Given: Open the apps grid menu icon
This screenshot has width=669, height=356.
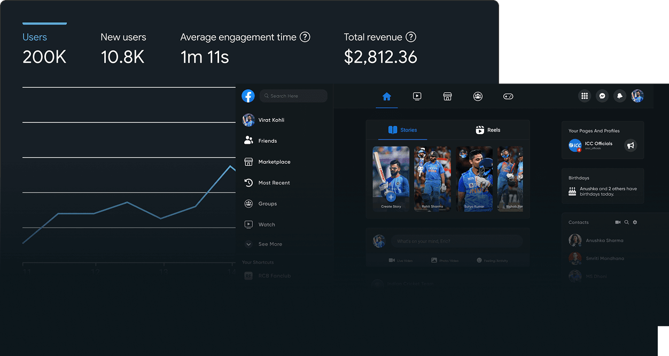Looking at the screenshot, I should 585,96.
